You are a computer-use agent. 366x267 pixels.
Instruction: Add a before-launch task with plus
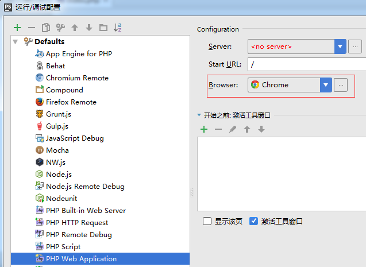[204, 129]
